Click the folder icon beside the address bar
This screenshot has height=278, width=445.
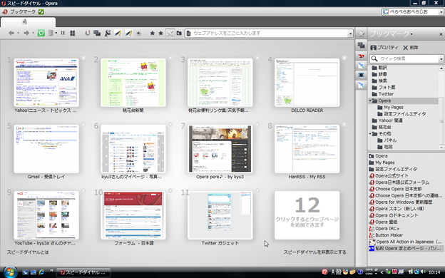pos(179,34)
